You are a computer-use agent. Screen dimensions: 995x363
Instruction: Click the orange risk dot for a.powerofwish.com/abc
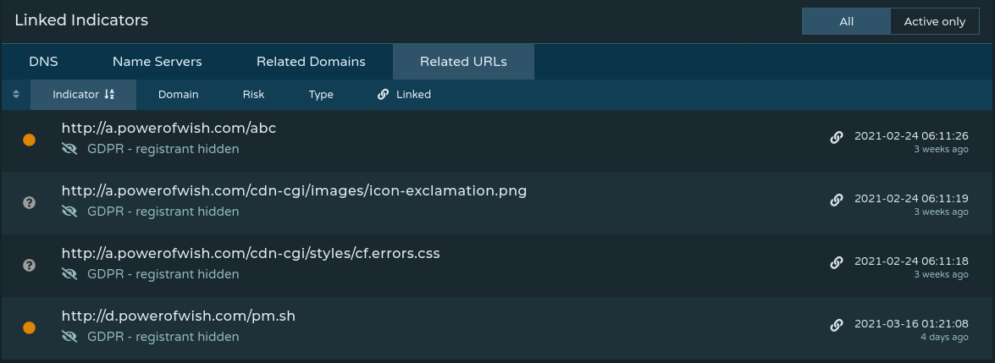[x=29, y=140]
